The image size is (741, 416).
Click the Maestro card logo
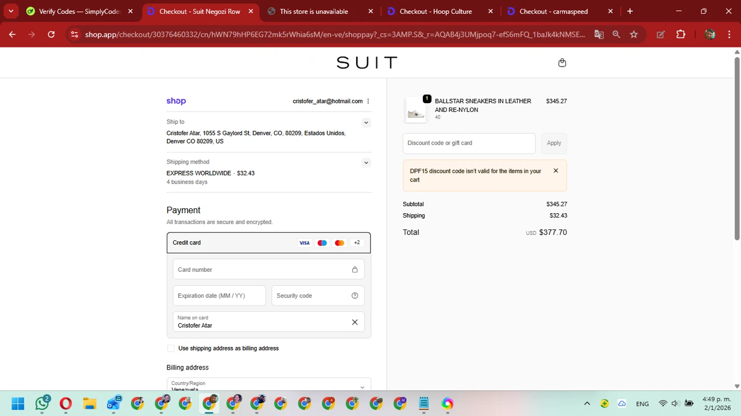pyautogui.click(x=322, y=243)
